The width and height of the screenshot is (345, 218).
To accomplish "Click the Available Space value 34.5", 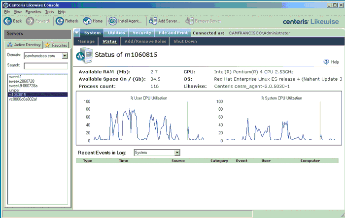I will coord(155,79).
